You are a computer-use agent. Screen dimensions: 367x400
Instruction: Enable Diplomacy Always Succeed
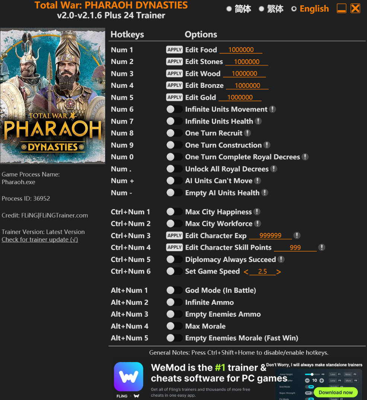[x=174, y=259]
